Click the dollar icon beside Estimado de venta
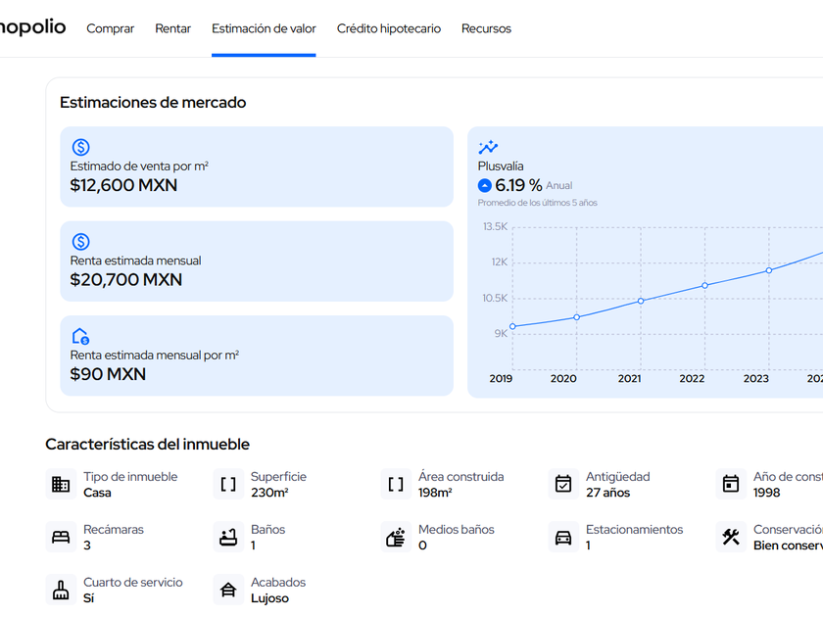The image size is (823, 617). [81, 148]
